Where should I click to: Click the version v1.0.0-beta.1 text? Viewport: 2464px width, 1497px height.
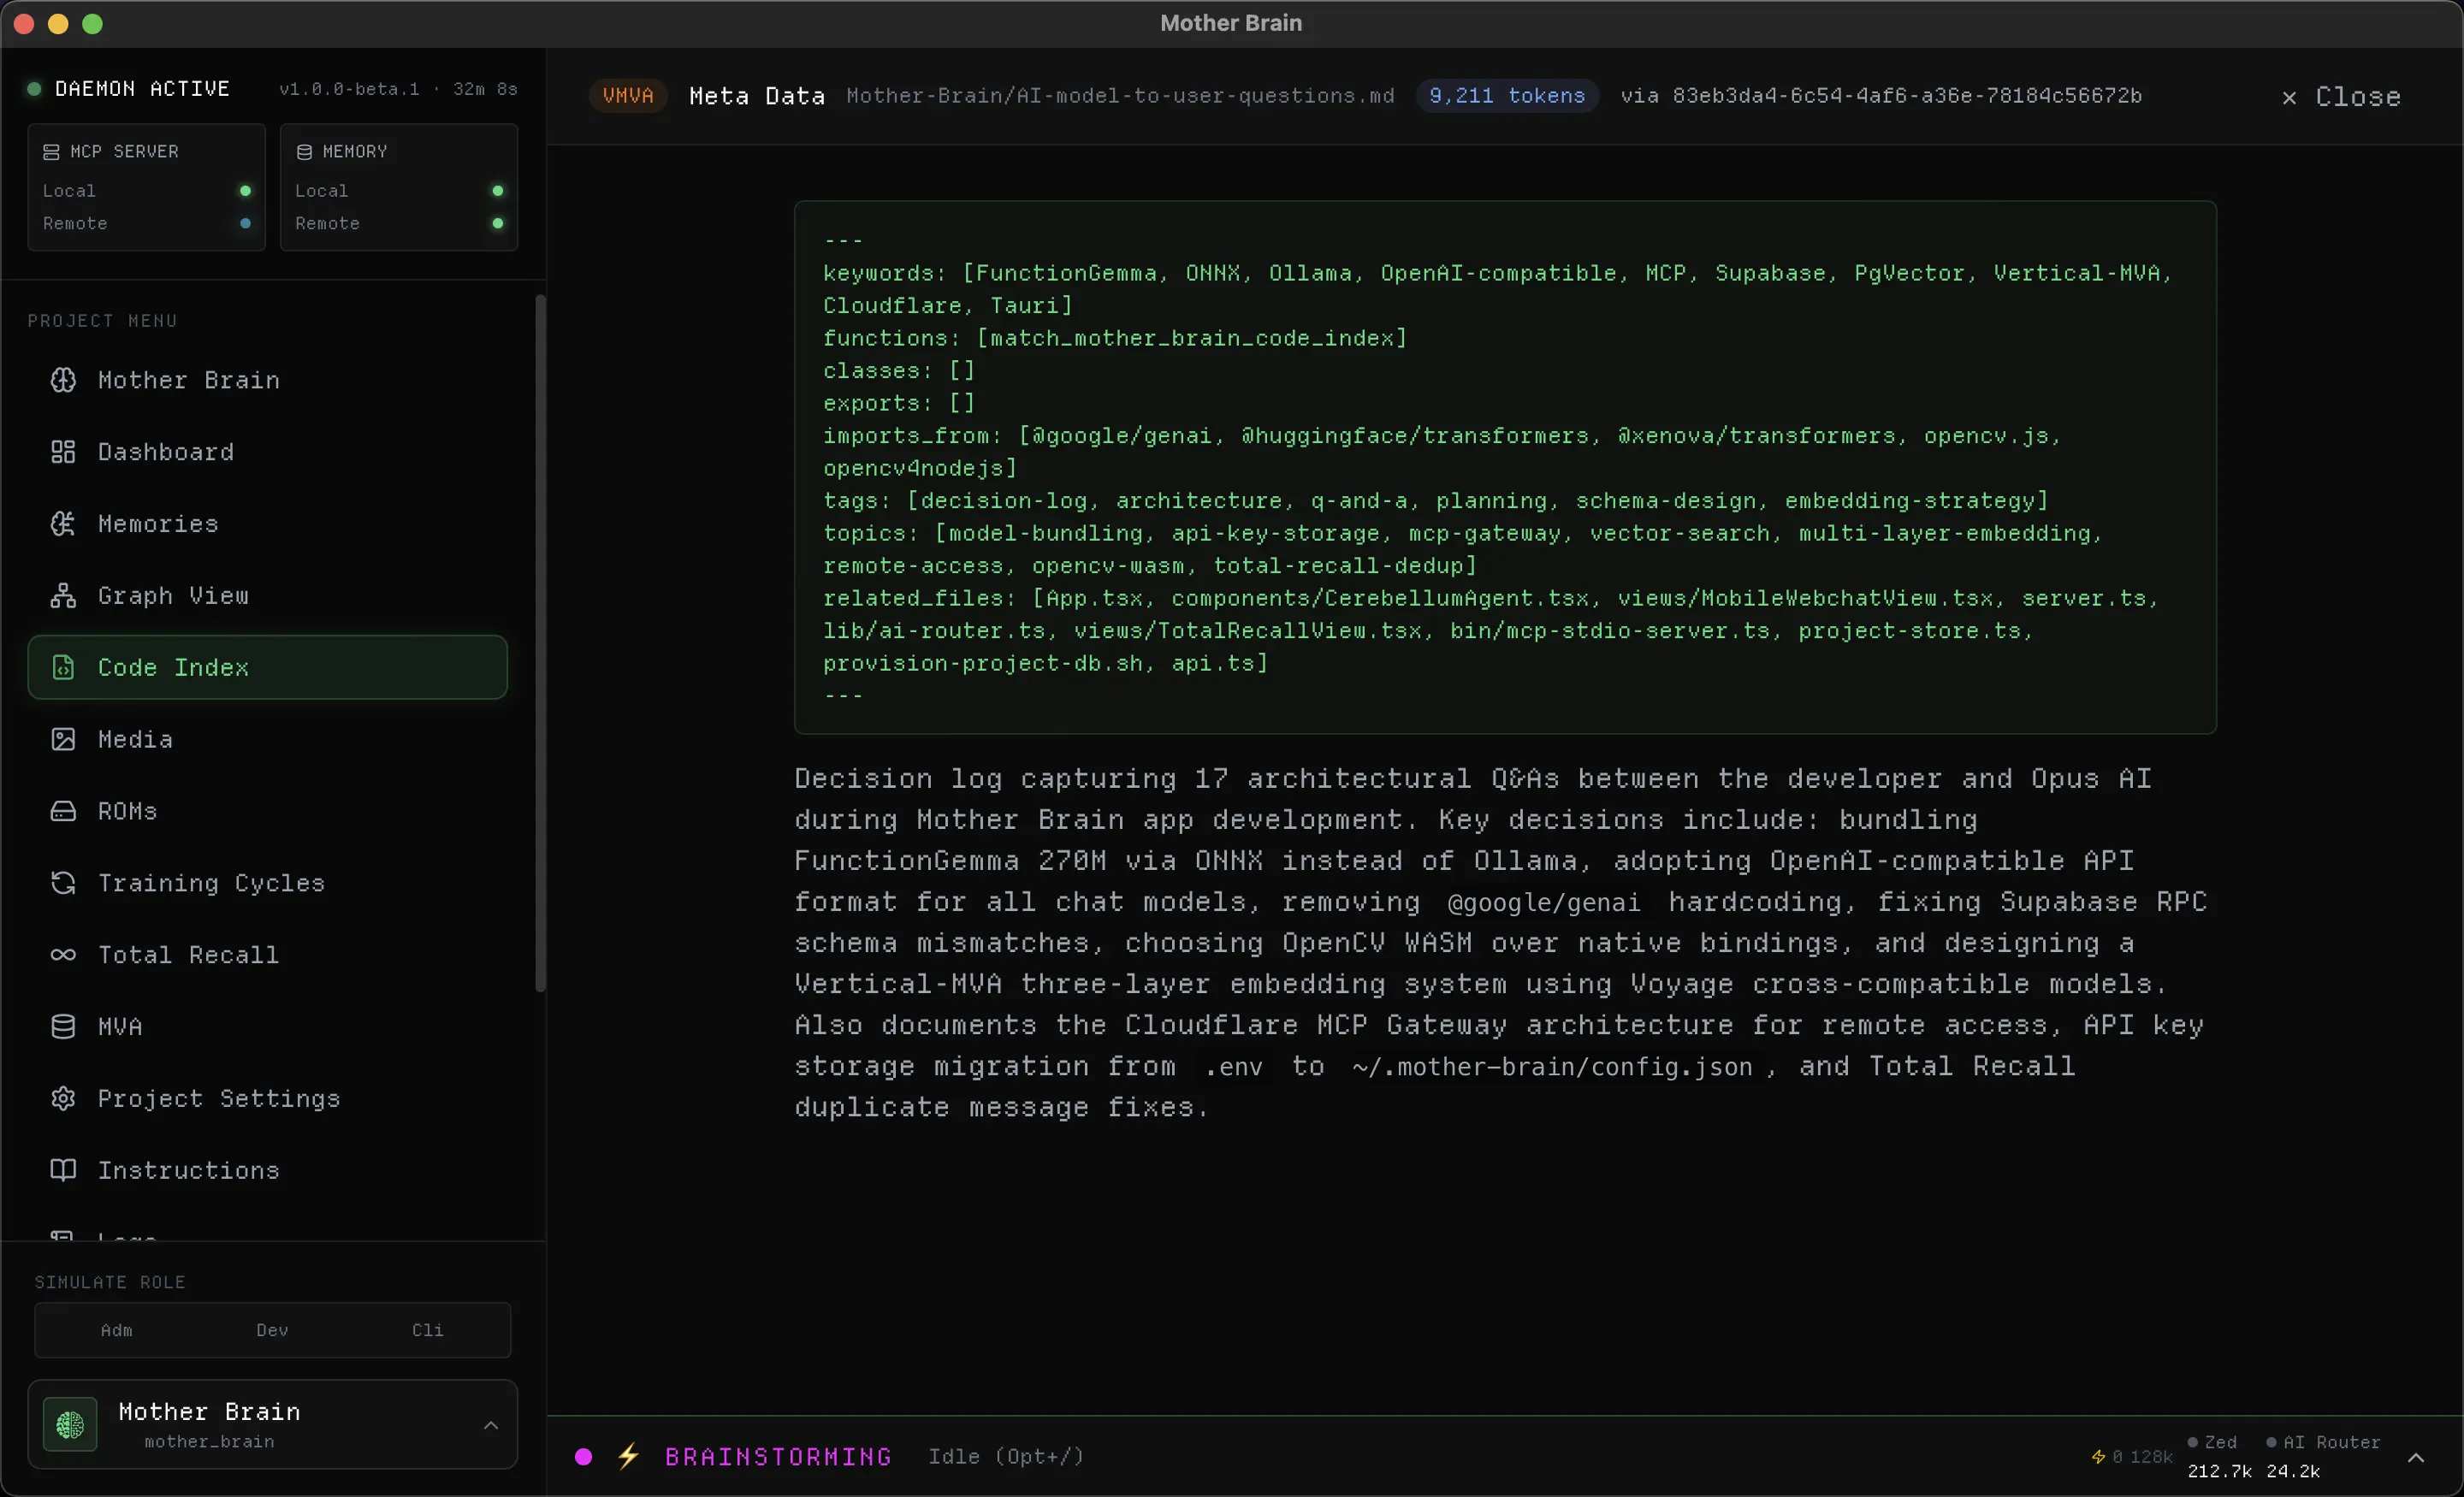click(x=349, y=89)
